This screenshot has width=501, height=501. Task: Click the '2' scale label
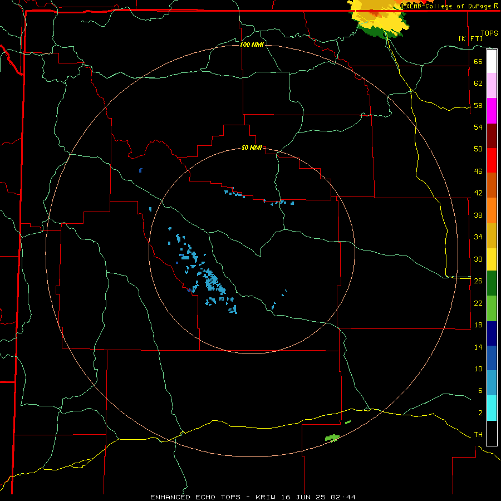[480, 413]
